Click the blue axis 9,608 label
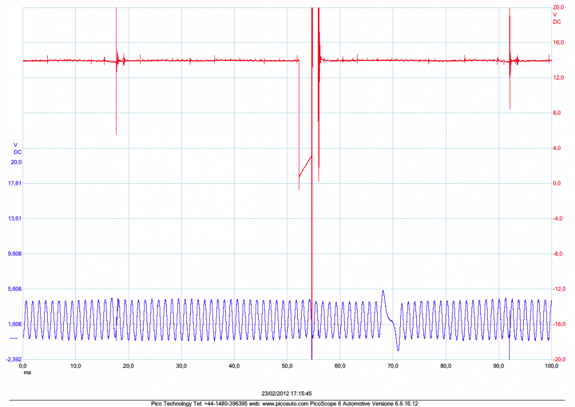Viewport: 575px width, 407px height. pyautogui.click(x=12, y=254)
